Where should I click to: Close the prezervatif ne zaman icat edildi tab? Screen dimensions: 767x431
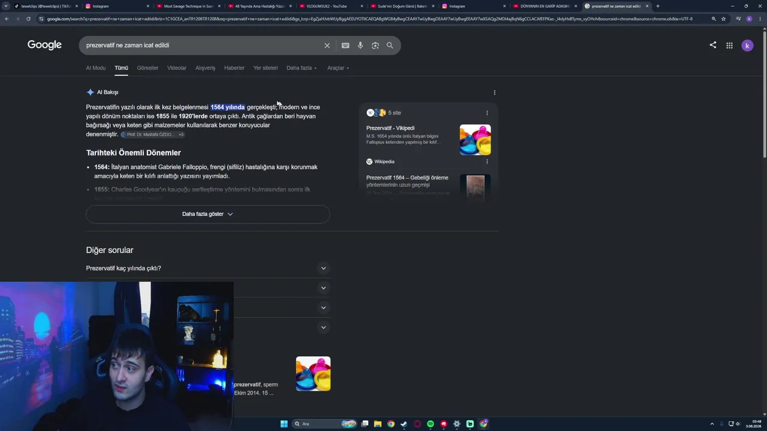pos(647,6)
